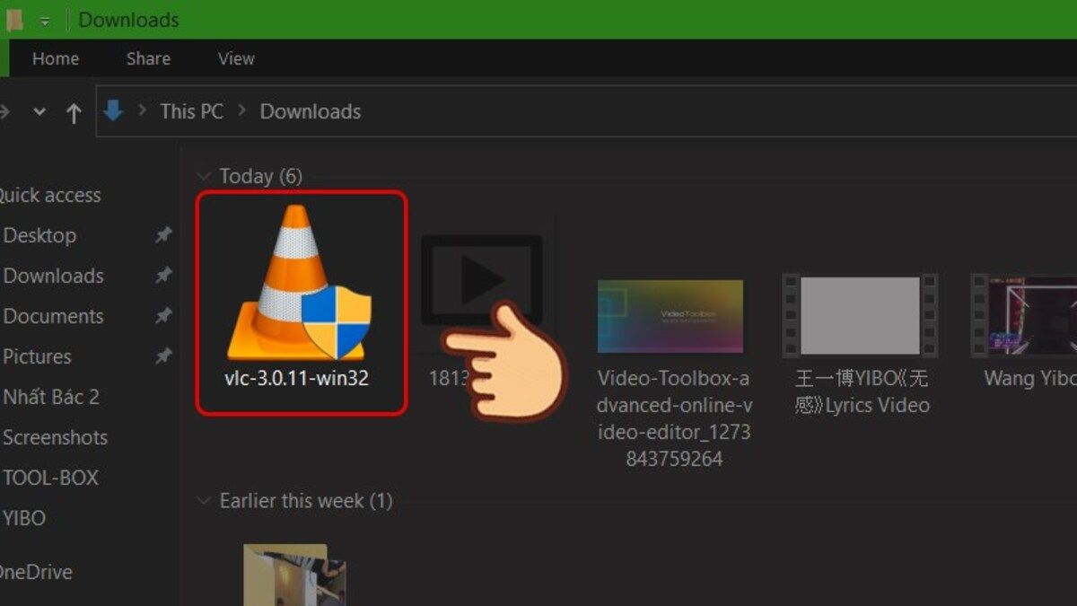This screenshot has width=1077, height=606.
Task: Click the pin icon beside Pictures
Action: (x=163, y=356)
